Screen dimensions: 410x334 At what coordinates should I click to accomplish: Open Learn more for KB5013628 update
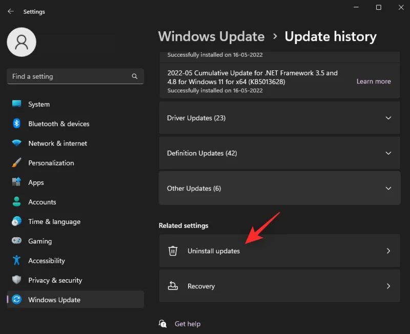click(x=374, y=81)
